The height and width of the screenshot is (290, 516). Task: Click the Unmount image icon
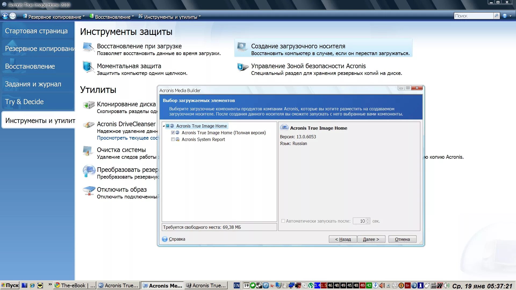point(89,191)
